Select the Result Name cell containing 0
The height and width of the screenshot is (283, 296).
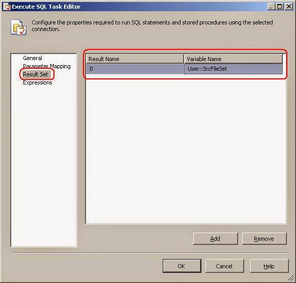click(x=135, y=69)
